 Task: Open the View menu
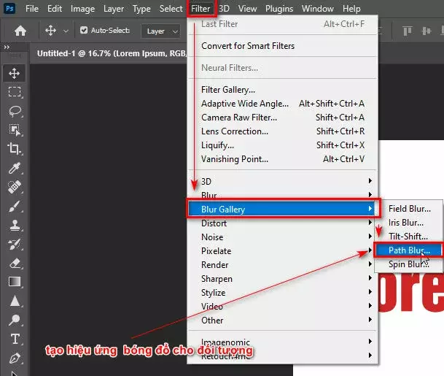coord(247,9)
